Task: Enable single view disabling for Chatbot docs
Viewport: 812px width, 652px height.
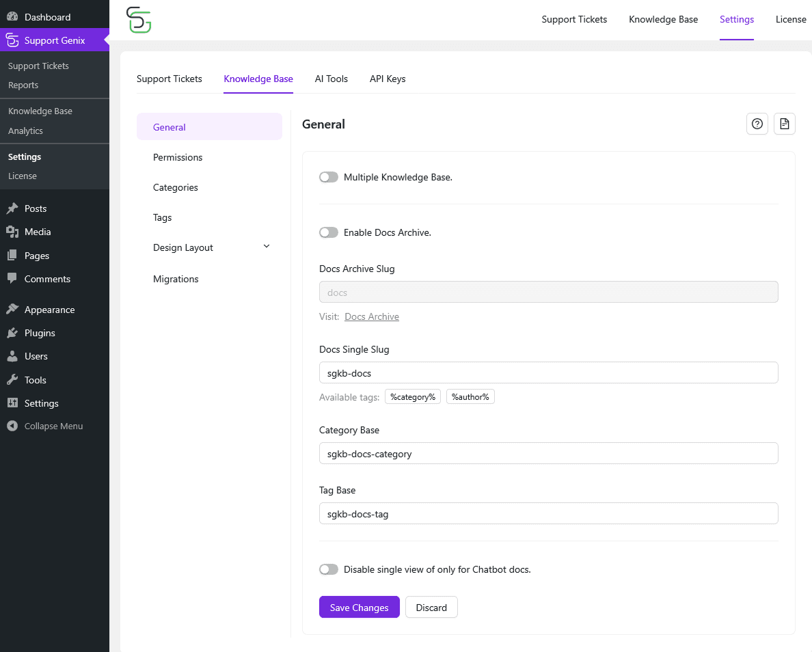Action: pyautogui.click(x=329, y=569)
